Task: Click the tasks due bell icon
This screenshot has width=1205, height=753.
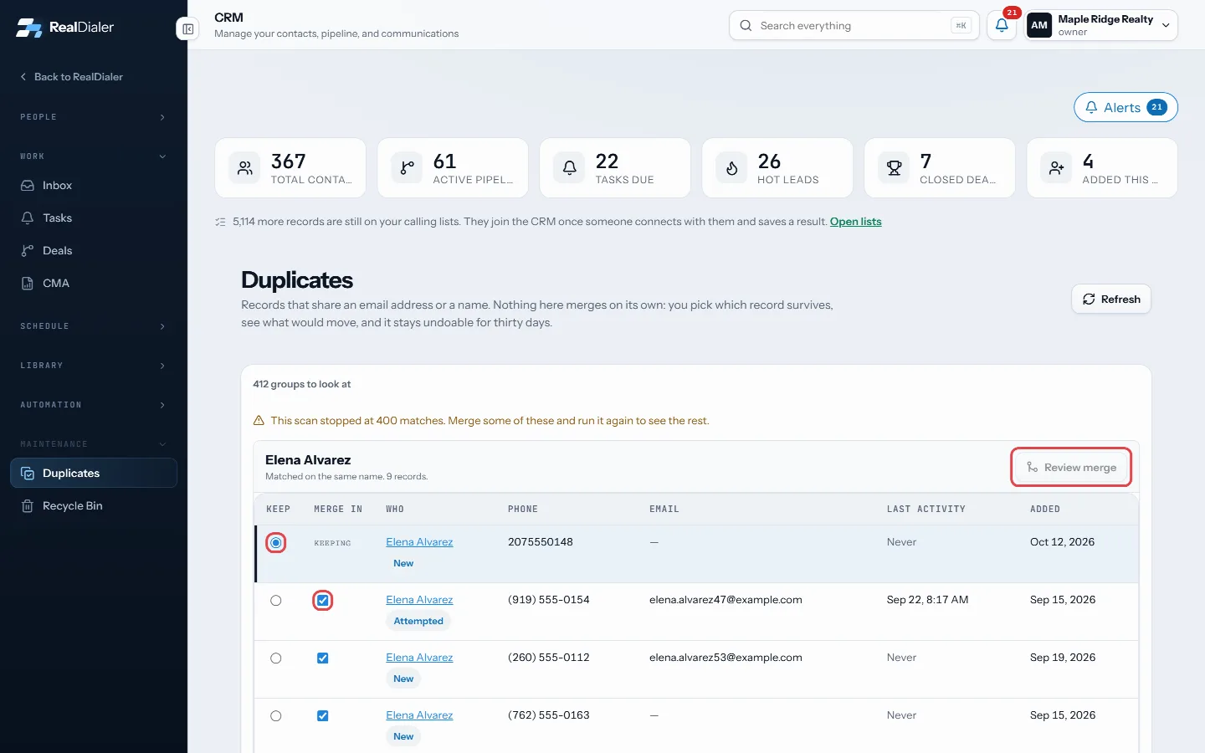Action: coord(569,168)
